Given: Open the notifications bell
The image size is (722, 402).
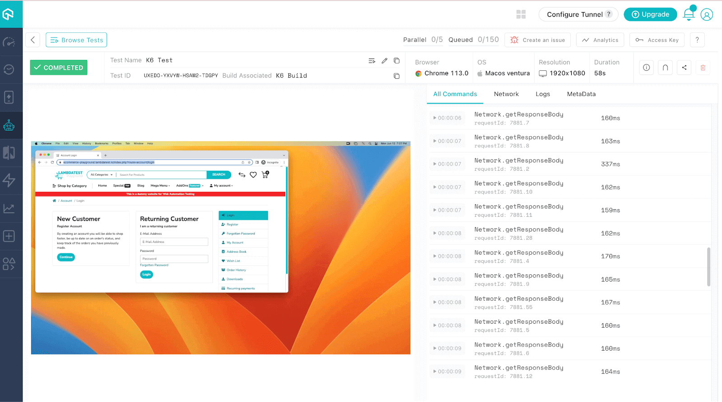Looking at the screenshot, I should 689,14.
